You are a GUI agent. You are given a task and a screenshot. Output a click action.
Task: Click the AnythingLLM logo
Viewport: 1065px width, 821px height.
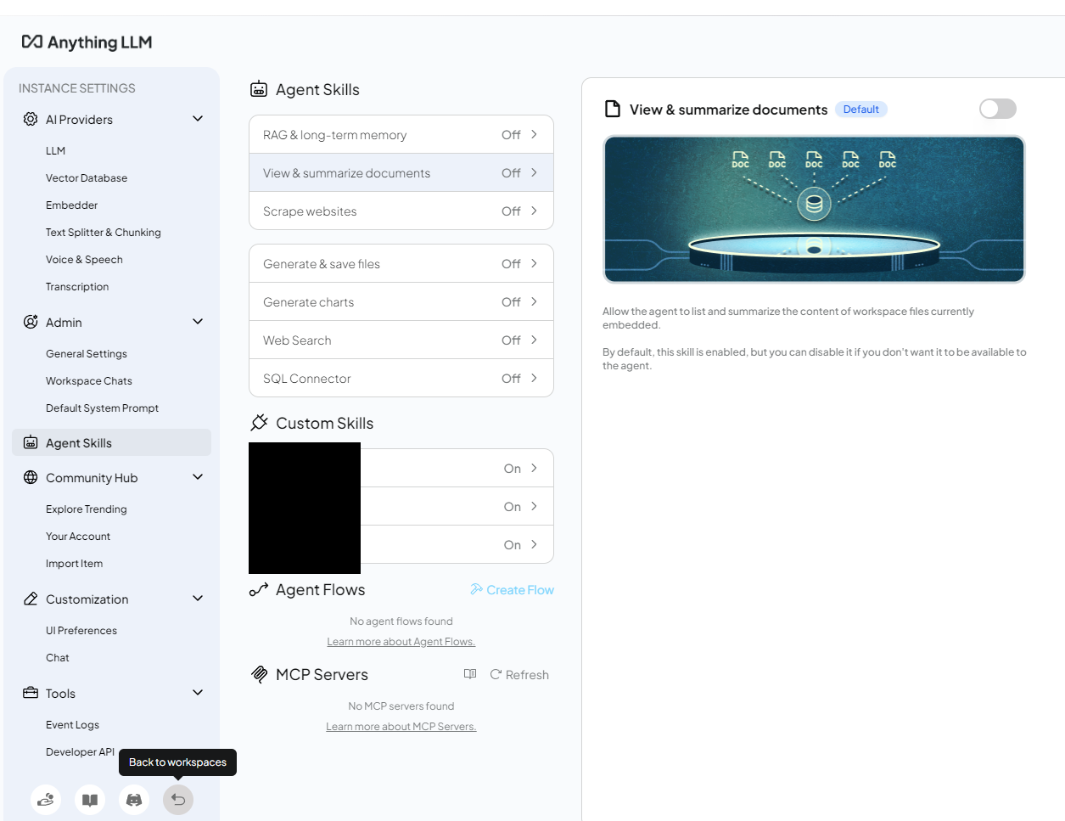(87, 42)
